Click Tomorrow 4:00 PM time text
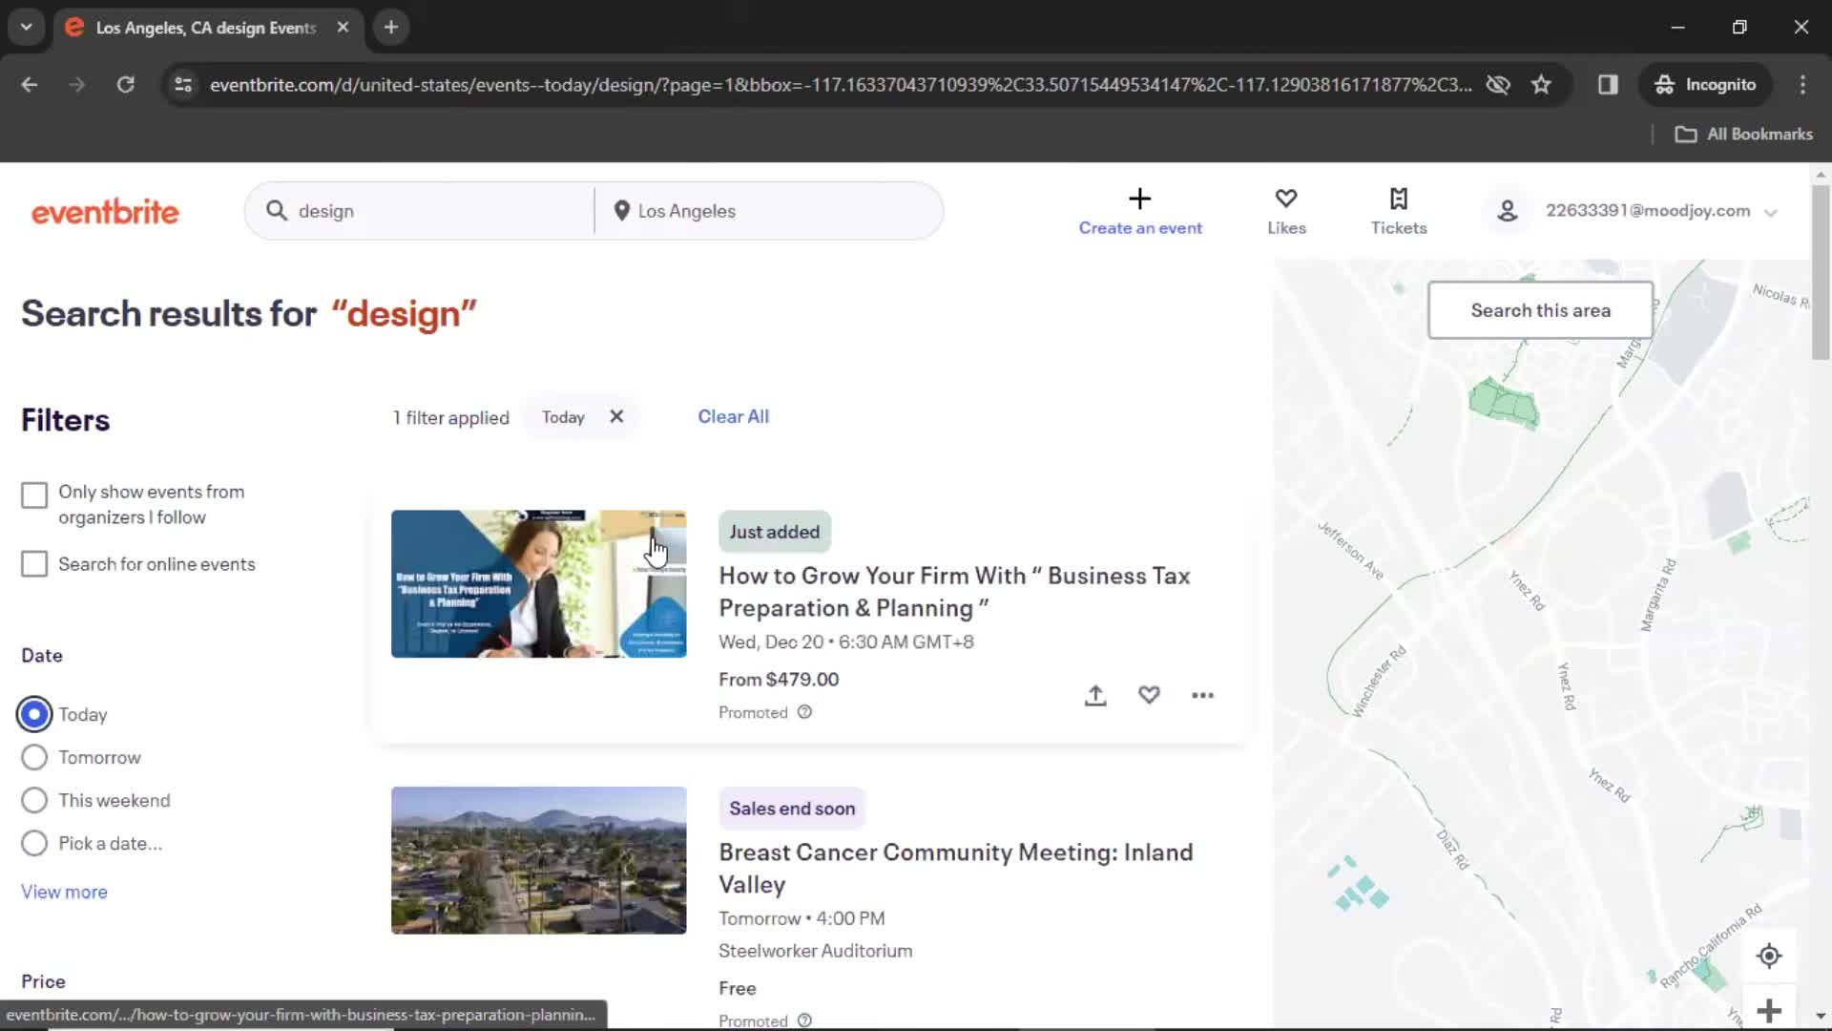Viewport: 1832px width, 1031px height. tap(801, 918)
